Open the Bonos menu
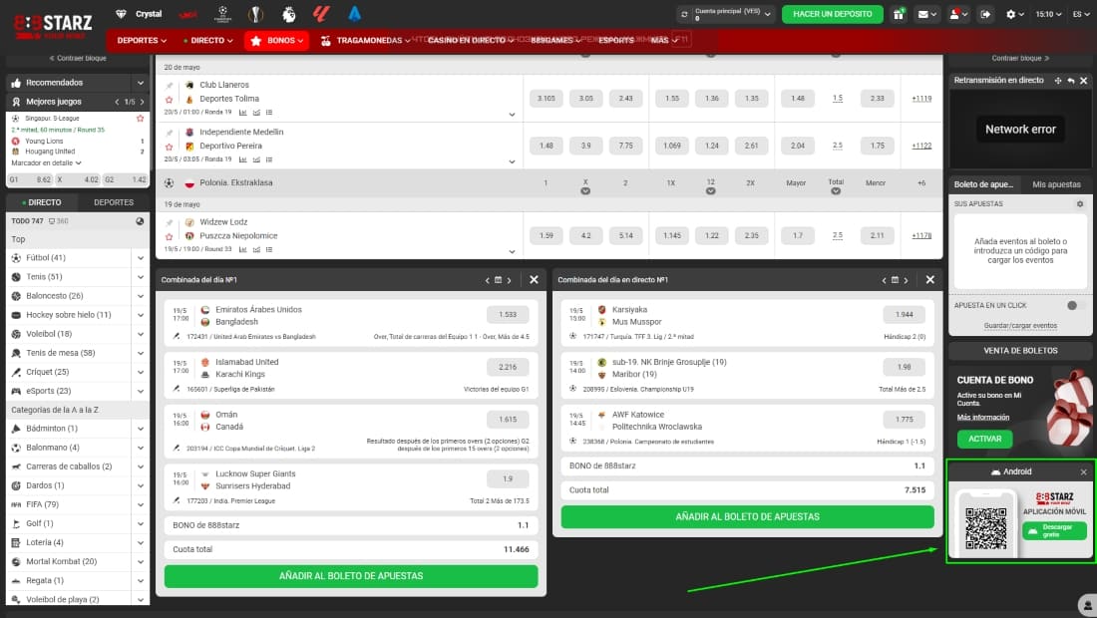The image size is (1097, 618). 277,41
